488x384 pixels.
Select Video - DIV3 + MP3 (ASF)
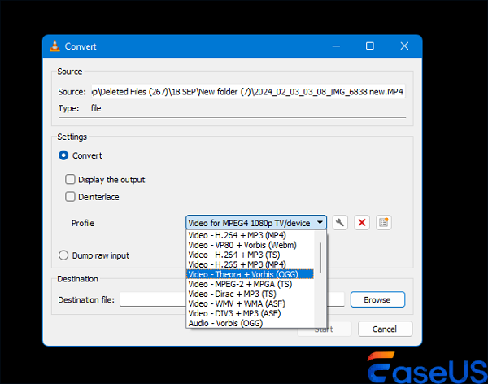pyautogui.click(x=250, y=313)
